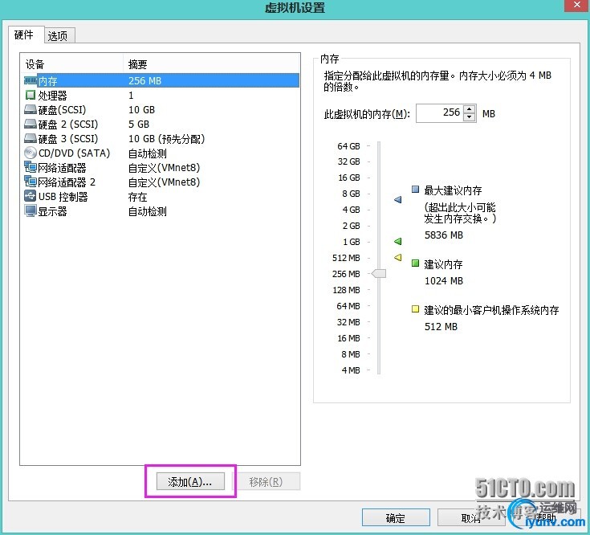
Task: Click the yellow 建议的最小客户机操作系统内存 swatch
Action: [x=416, y=308]
